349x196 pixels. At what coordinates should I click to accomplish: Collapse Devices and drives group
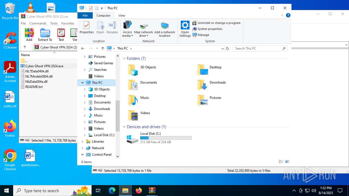[124, 127]
